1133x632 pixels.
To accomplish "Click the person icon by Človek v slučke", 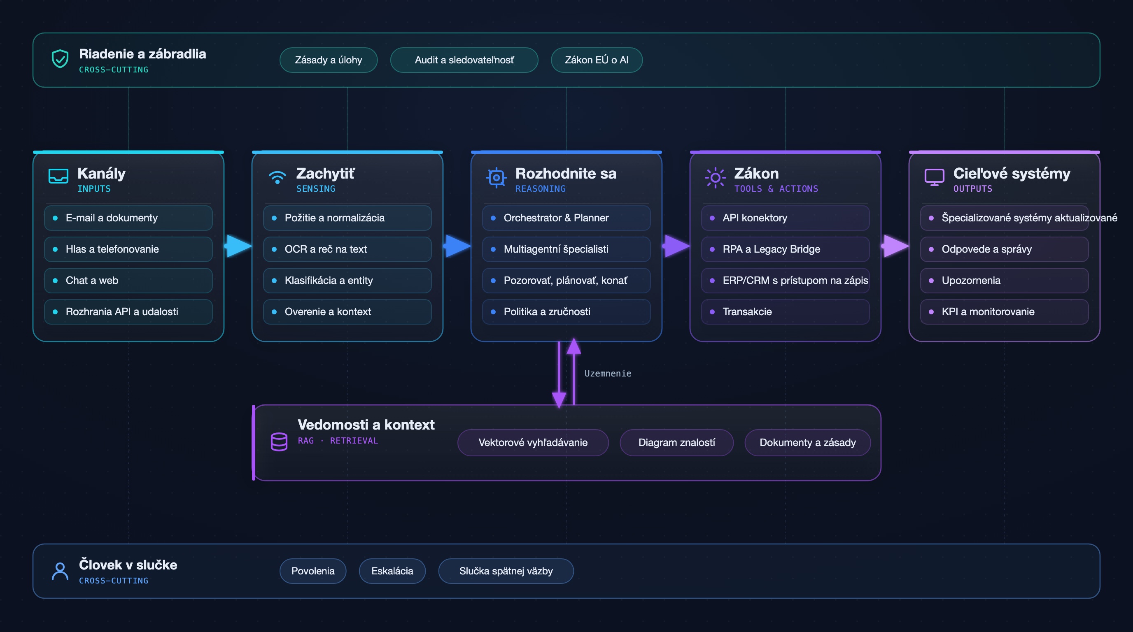I will (60, 572).
